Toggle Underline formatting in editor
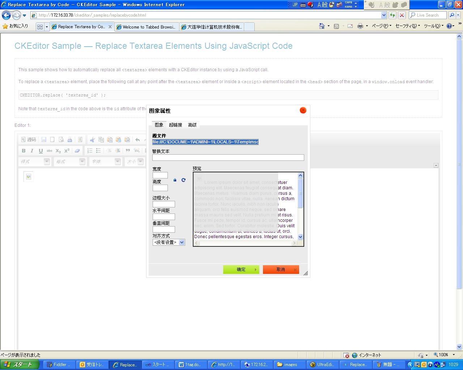Image resolution: width=463 pixels, height=370 pixels. pos(41,151)
